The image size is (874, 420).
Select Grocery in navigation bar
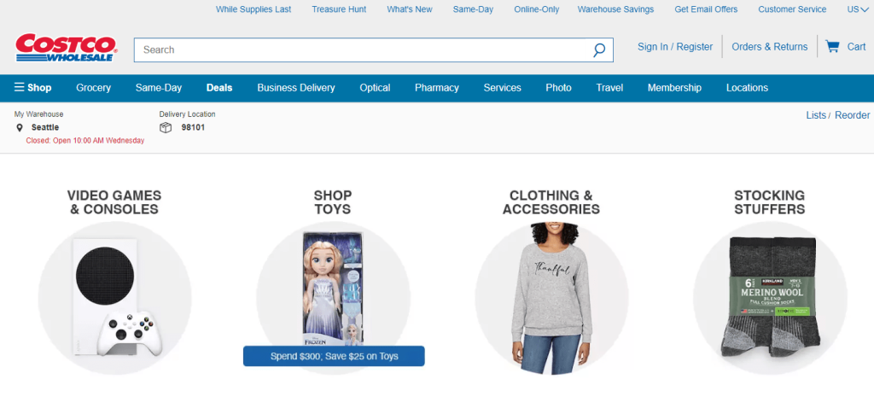(x=94, y=88)
